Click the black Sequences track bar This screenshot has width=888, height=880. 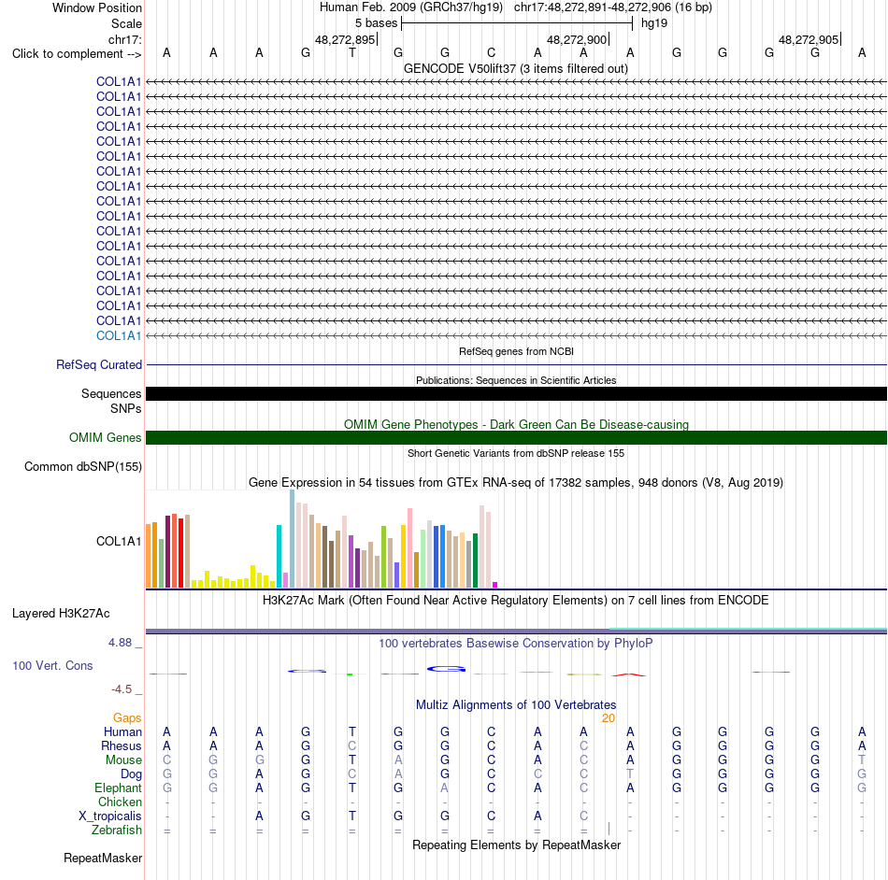click(x=516, y=394)
